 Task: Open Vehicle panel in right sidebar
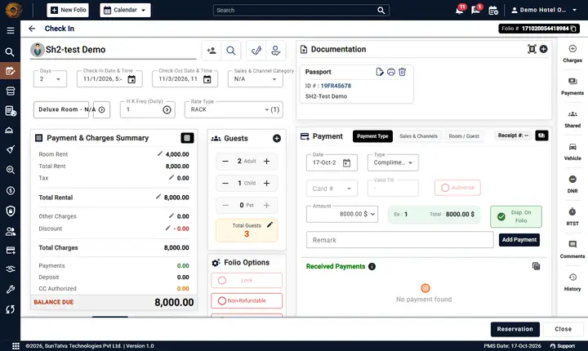572,152
